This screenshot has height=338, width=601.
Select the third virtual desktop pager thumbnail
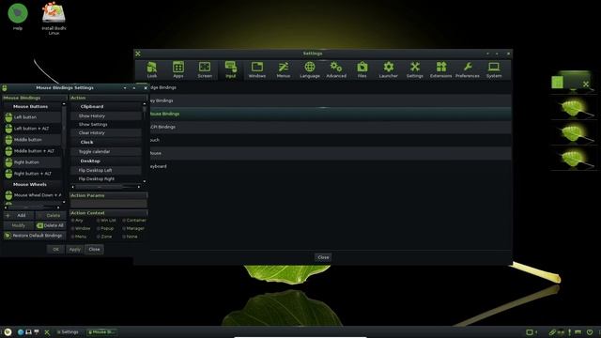[x=573, y=133]
